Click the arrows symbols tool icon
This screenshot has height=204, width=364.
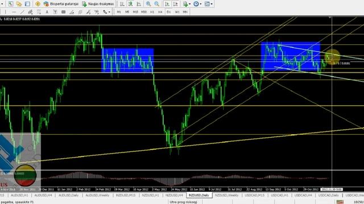[x=105, y=12]
